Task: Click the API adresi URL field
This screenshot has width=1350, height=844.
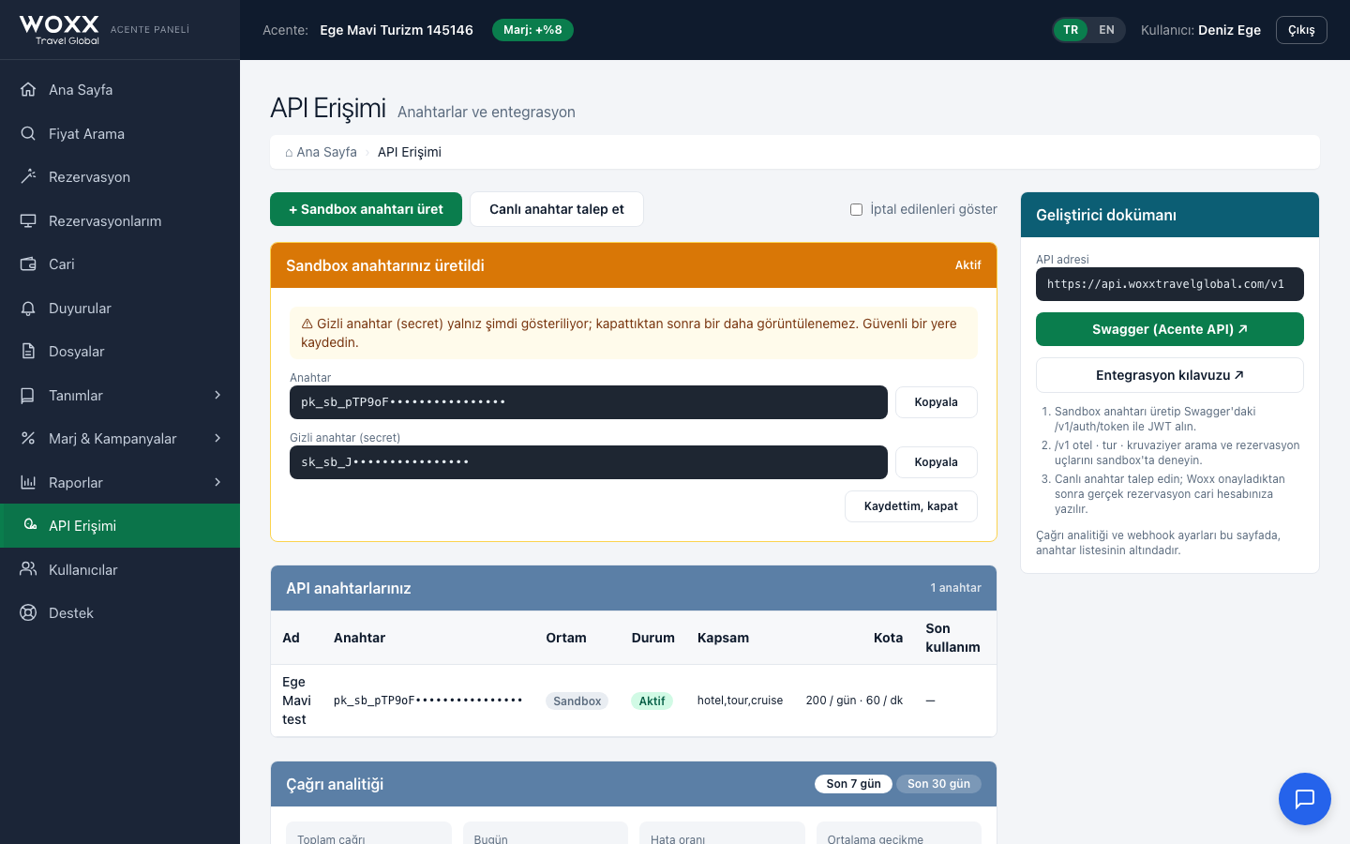Action: tap(1170, 284)
